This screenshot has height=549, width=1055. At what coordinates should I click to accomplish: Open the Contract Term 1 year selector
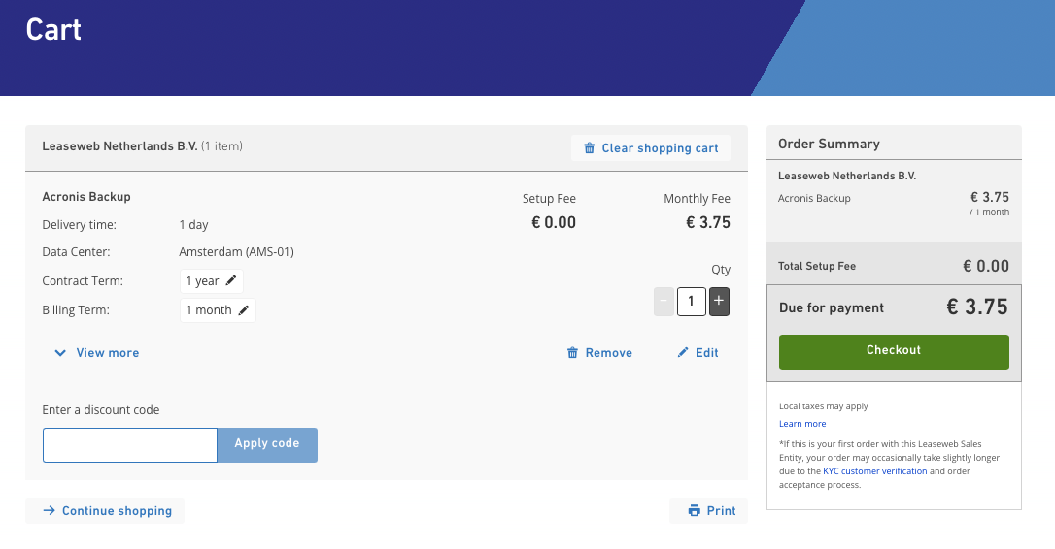(211, 281)
